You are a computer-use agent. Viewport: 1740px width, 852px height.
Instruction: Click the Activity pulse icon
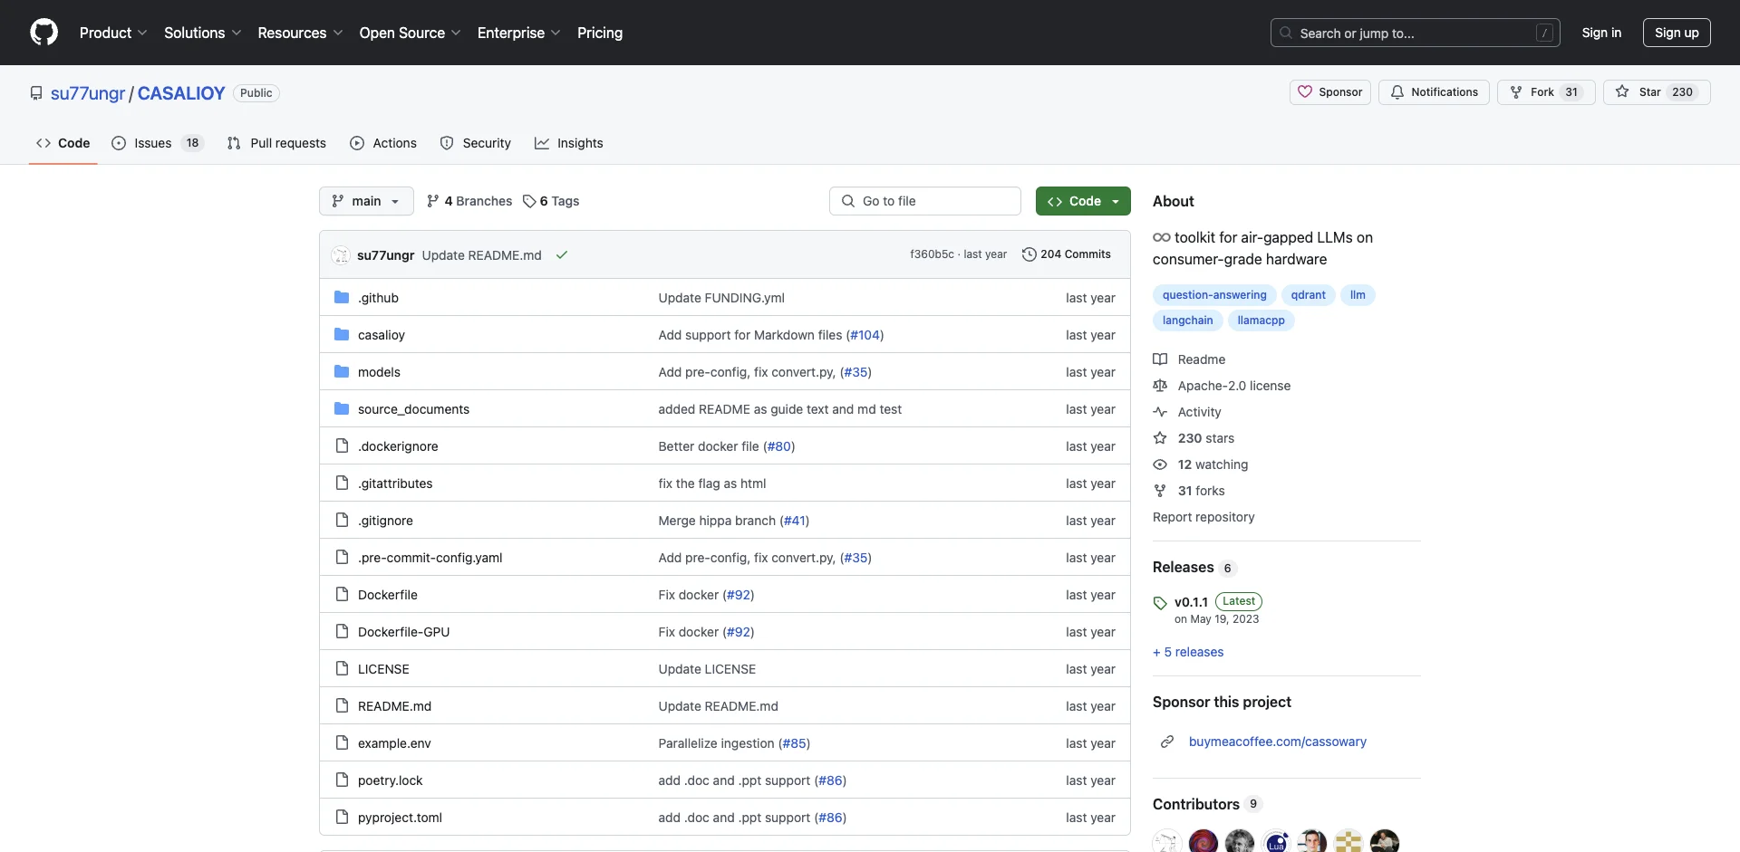[x=1160, y=412]
